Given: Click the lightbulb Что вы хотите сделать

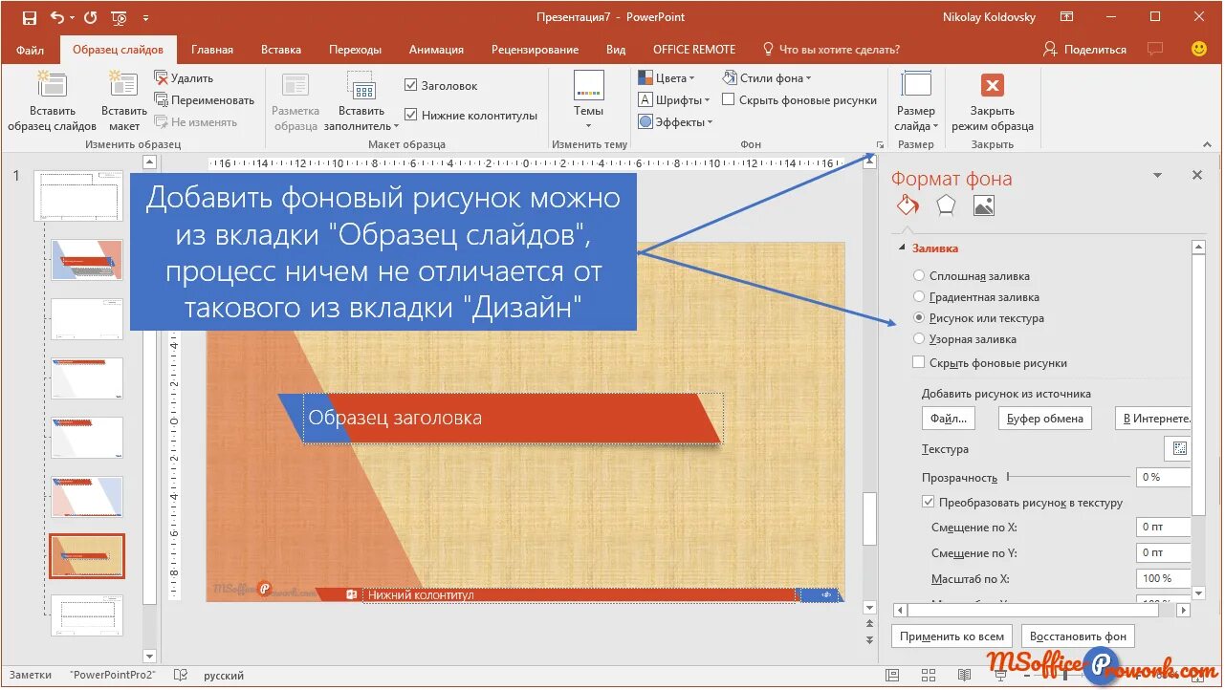Looking at the screenshot, I should 768,49.
